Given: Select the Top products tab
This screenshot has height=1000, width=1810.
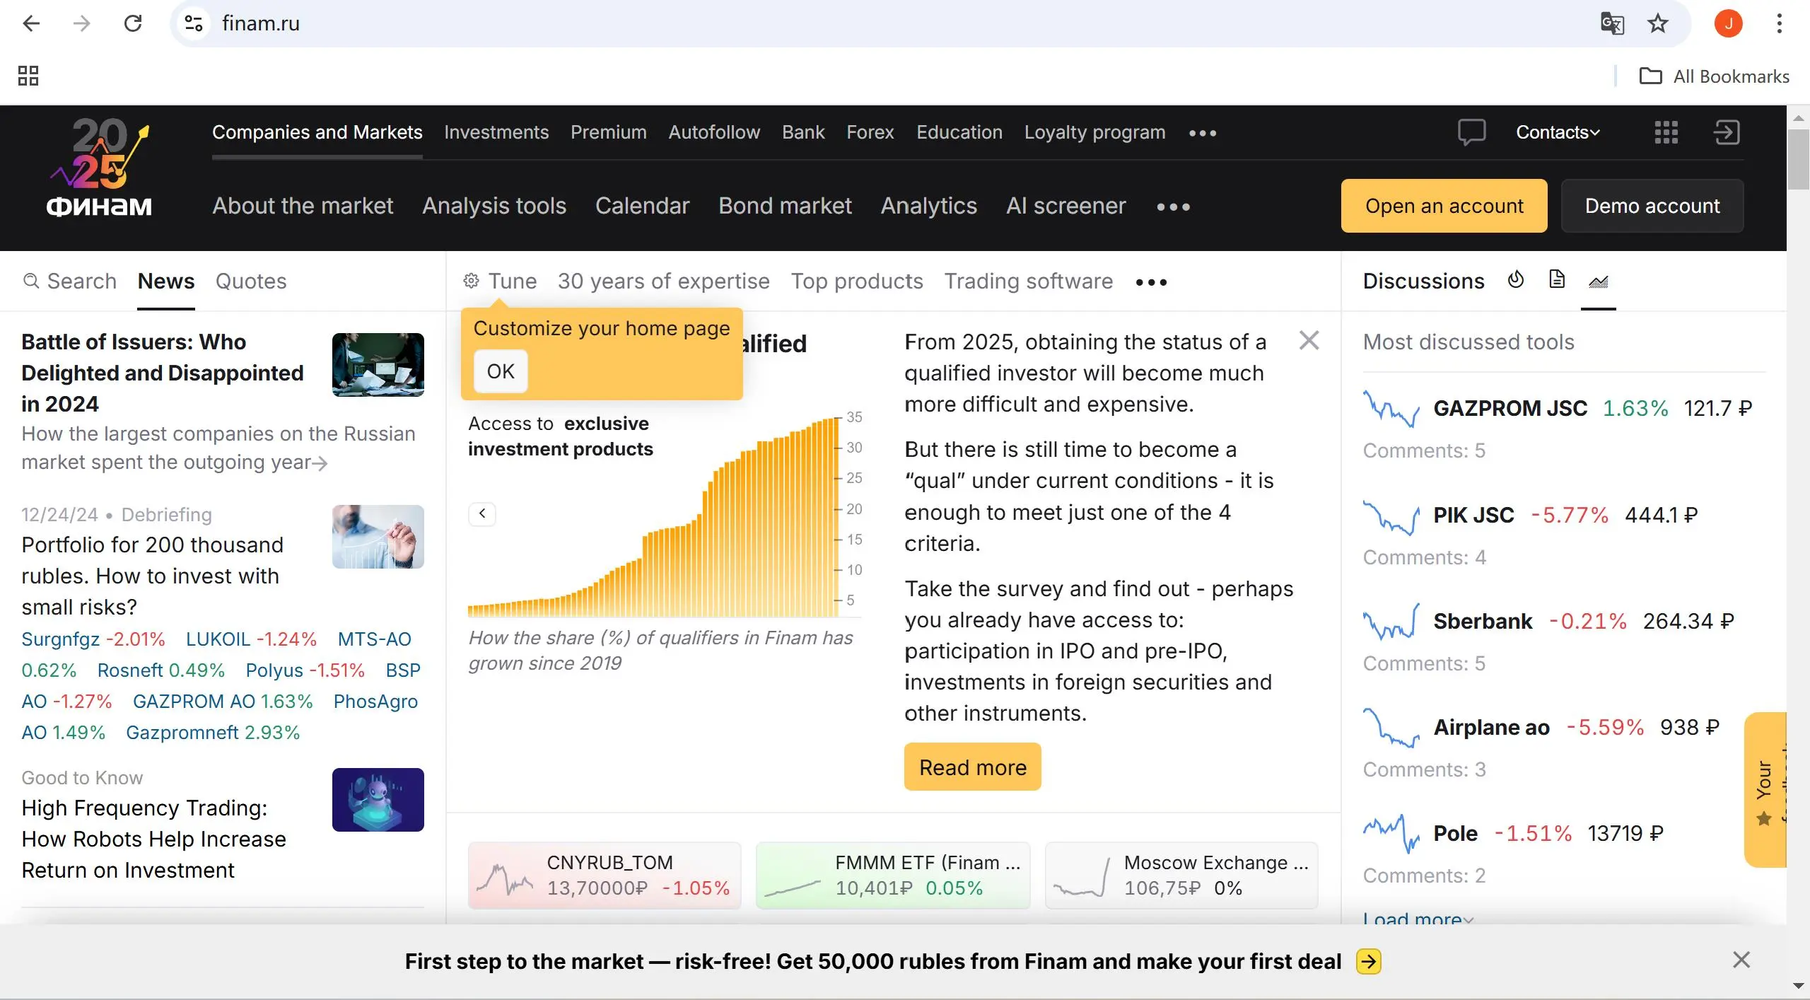Looking at the screenshot, I should click(x=857, y=281).
